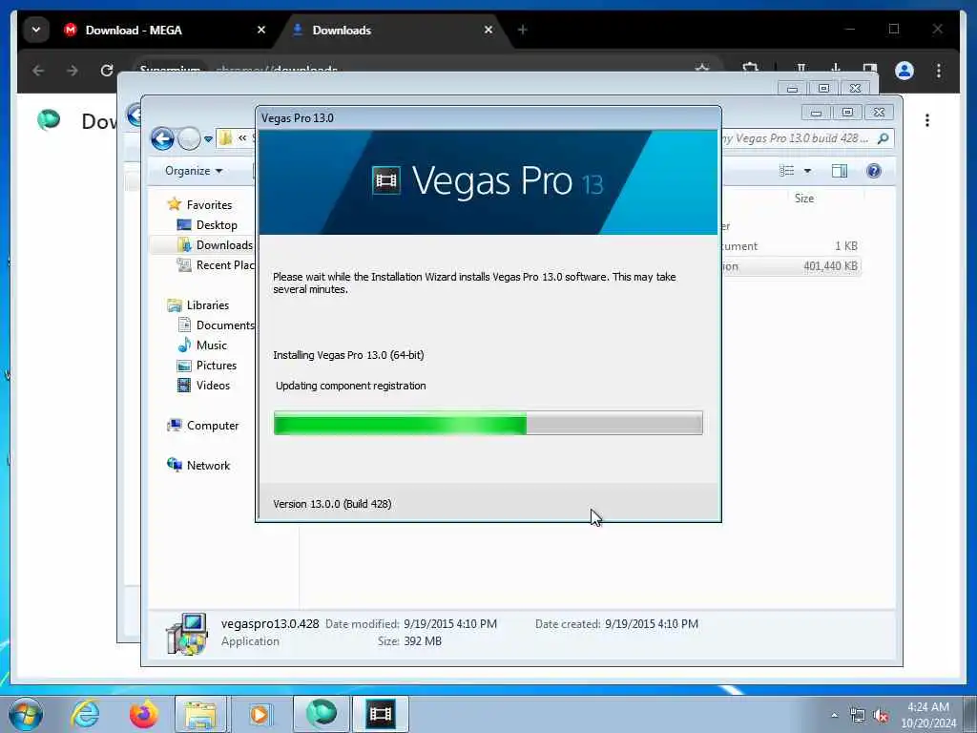The width and height of the screenshot is (977, 733).
Task: Select the 1 KB file row
Action: click(x=792, y=245)
